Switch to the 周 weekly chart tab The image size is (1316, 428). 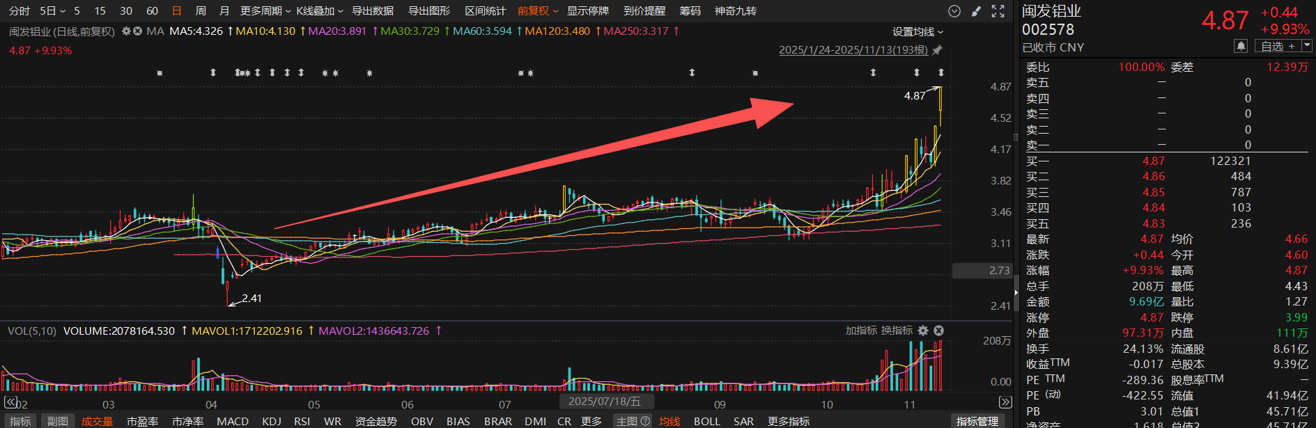coord(201,11)
